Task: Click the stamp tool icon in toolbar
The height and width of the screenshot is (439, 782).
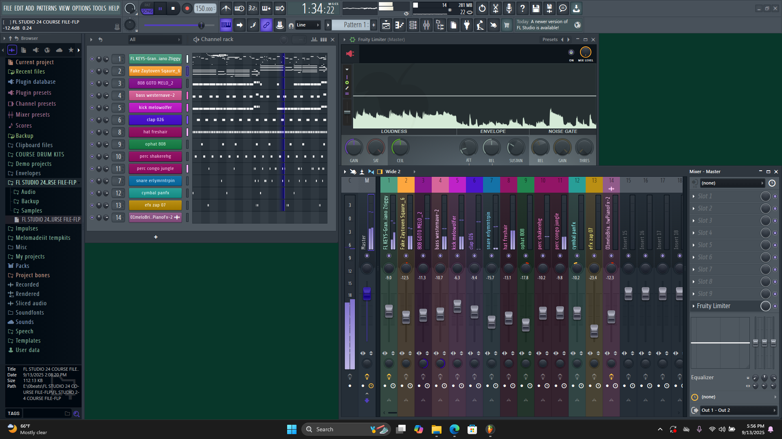Action: click(x=280, y=25)
